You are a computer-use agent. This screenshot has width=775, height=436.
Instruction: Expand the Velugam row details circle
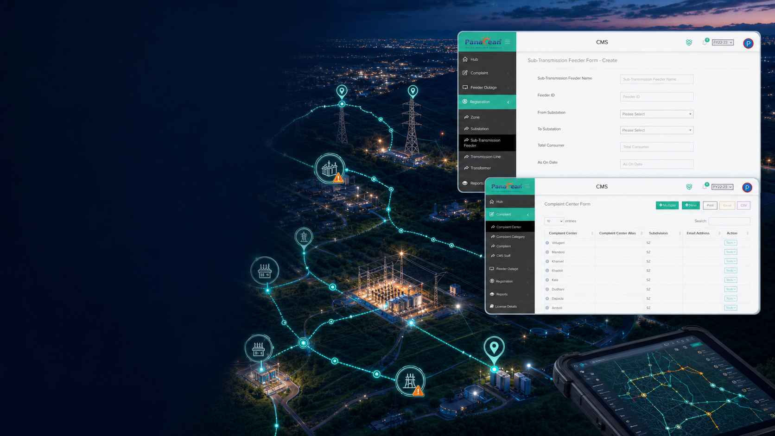click(x=547, y=243)
